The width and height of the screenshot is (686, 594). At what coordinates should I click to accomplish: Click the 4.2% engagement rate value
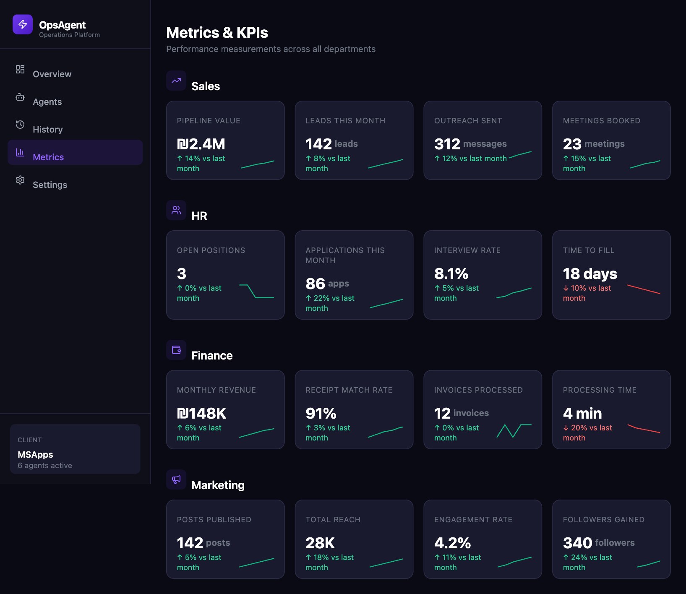(x=453, y=543)
